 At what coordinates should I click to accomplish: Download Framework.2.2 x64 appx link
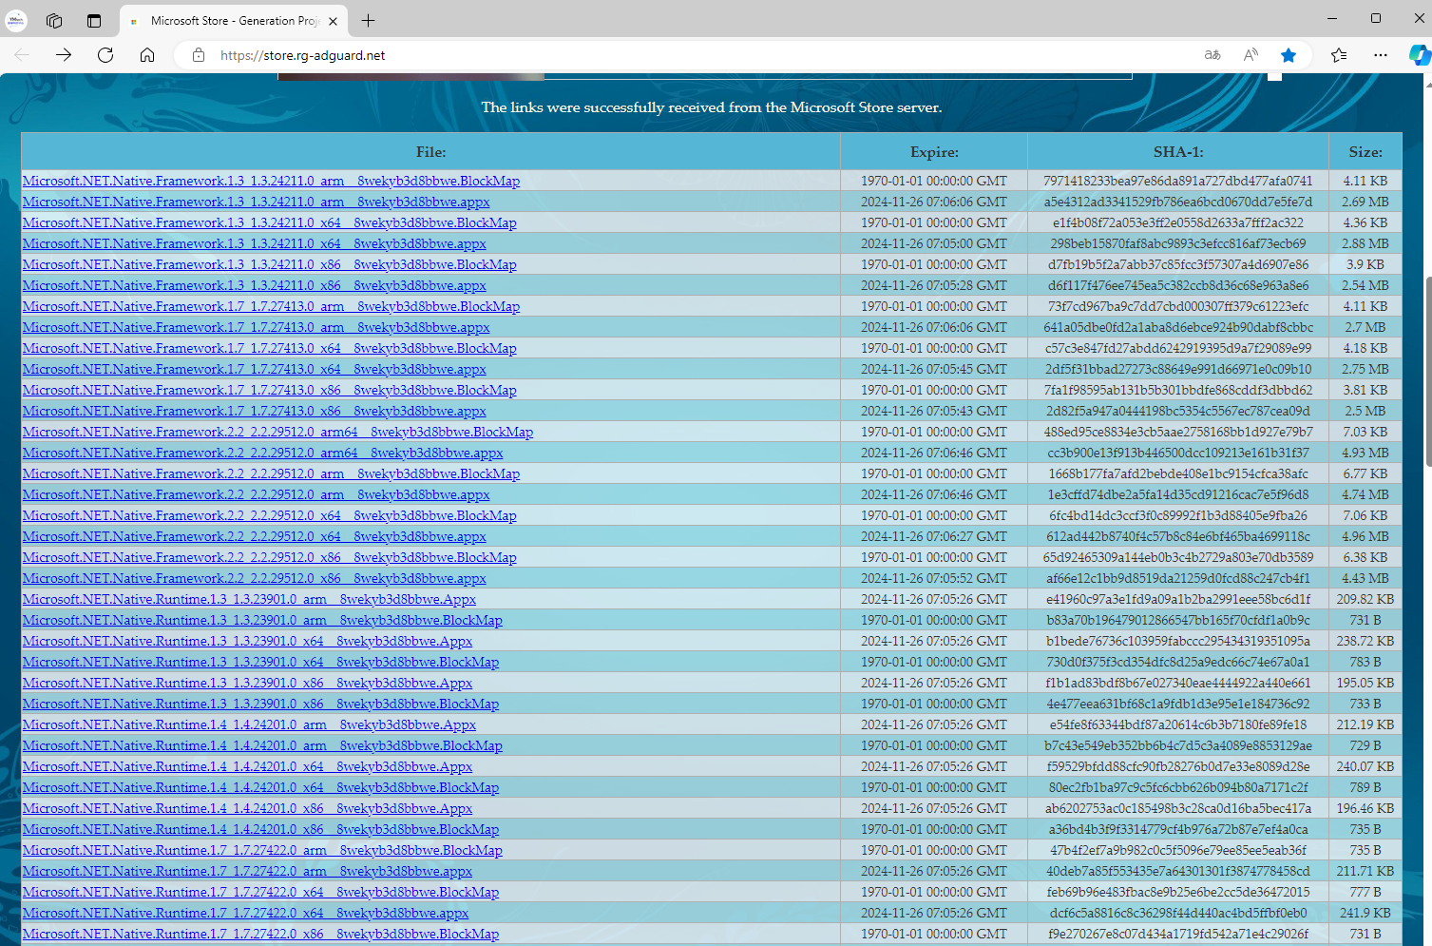pos(254,536)
